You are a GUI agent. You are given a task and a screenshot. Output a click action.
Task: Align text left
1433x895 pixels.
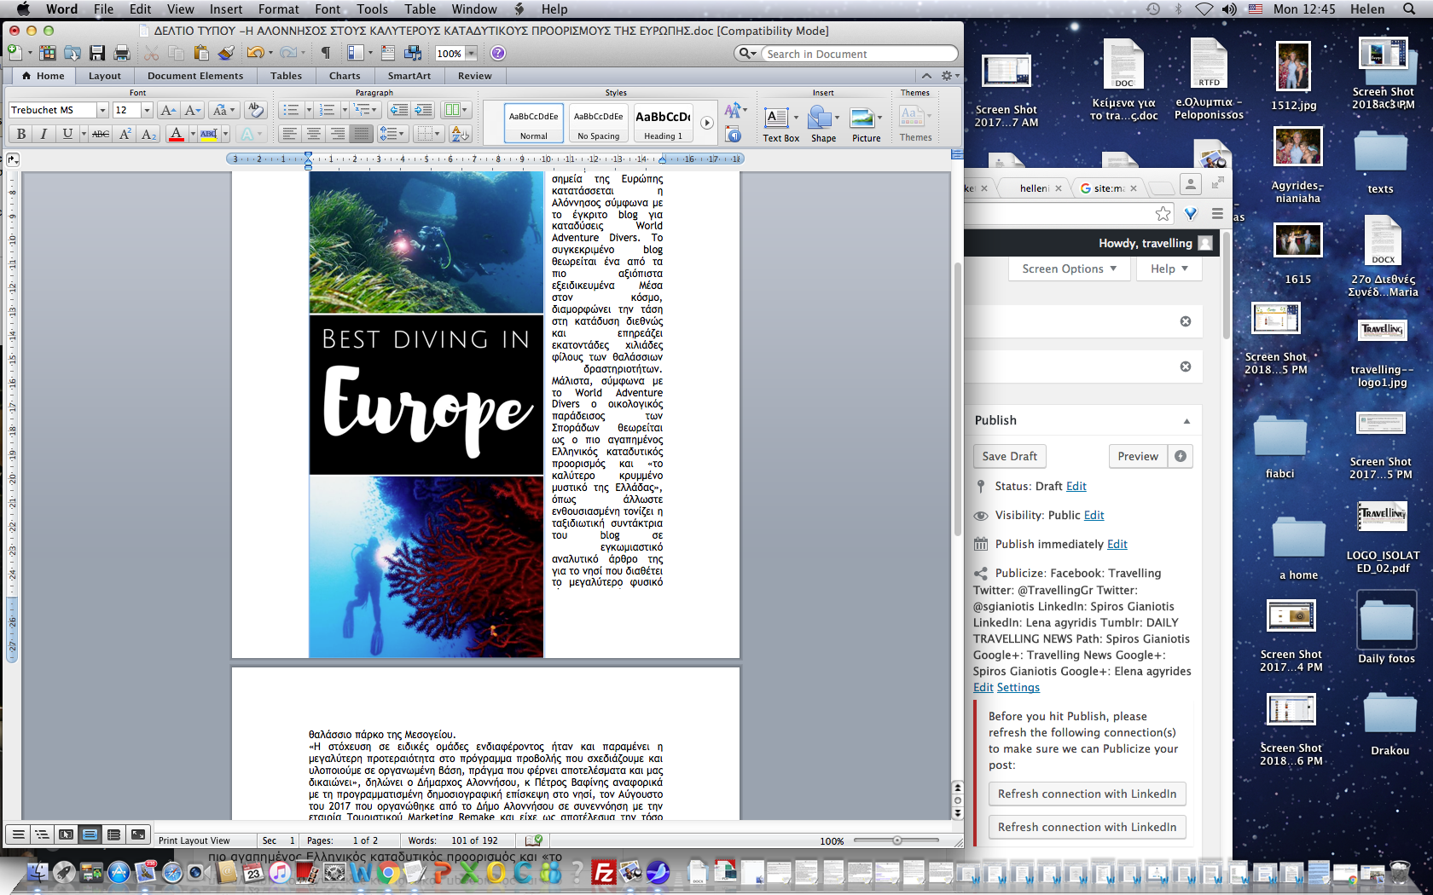[290, 134]
